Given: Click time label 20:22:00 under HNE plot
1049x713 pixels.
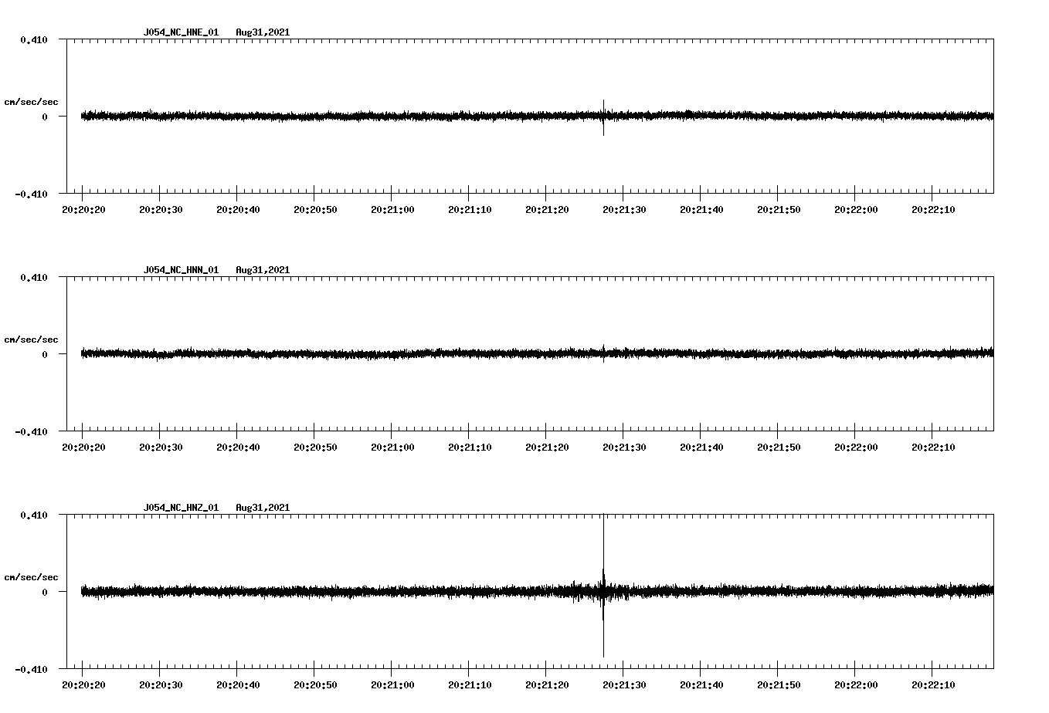Looking at the screenshot, I should pyautogui.click(x=856, y=210).
